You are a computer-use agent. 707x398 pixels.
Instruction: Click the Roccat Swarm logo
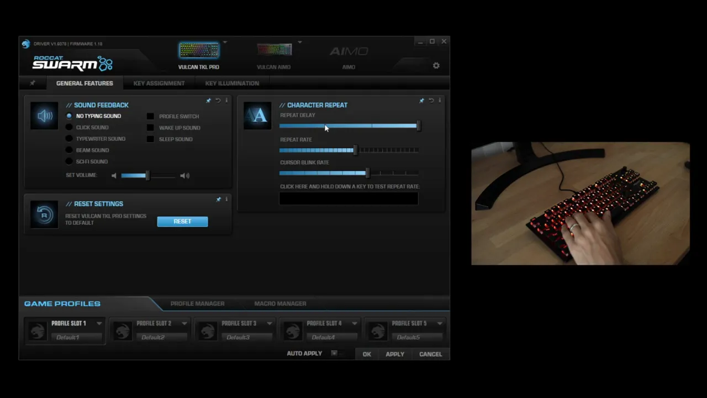coord(72,63)
